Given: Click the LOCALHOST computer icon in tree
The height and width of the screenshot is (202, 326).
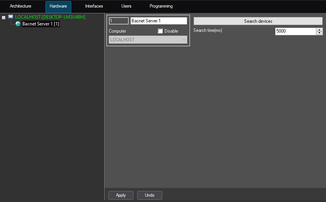Looking at the screenshot, I should (11, 17).
